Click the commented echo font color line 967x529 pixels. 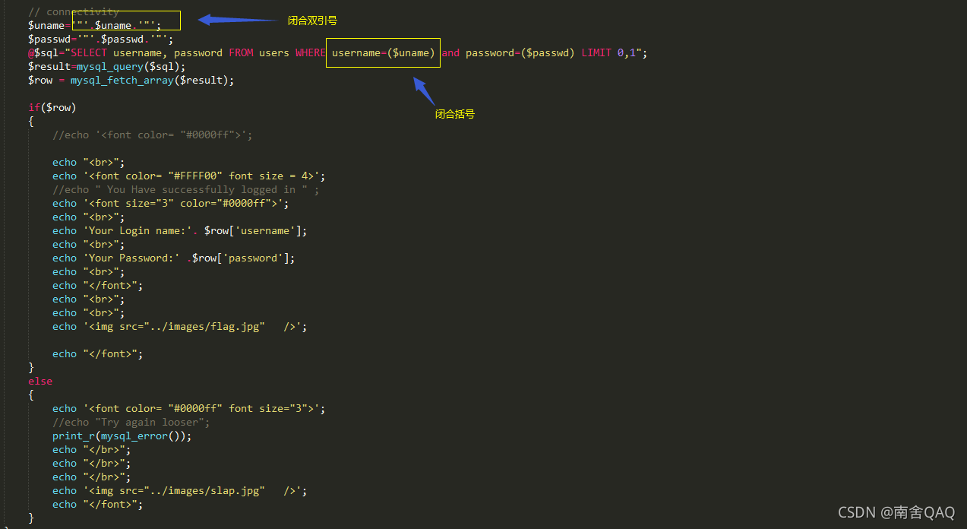pos(153,135)
